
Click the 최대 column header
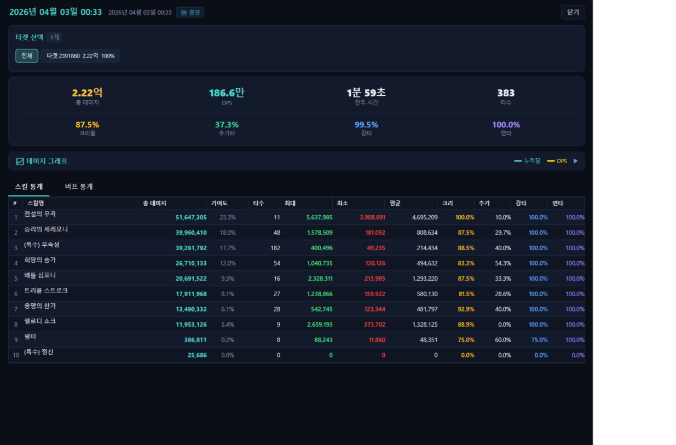click(x=290, y=203)
